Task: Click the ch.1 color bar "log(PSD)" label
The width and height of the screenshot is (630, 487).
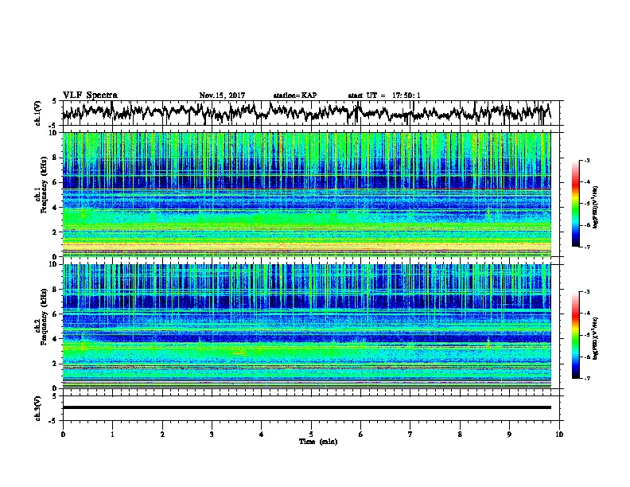Action: tap(596, 207)
